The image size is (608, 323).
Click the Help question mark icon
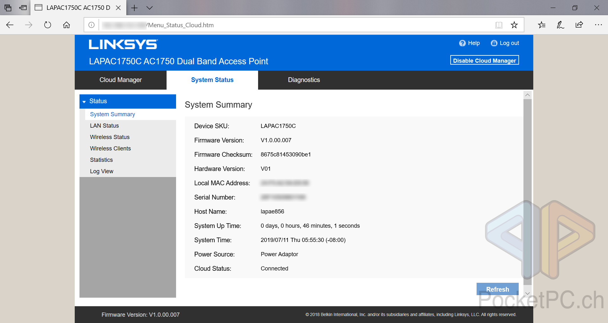click(x=462, y=43)
